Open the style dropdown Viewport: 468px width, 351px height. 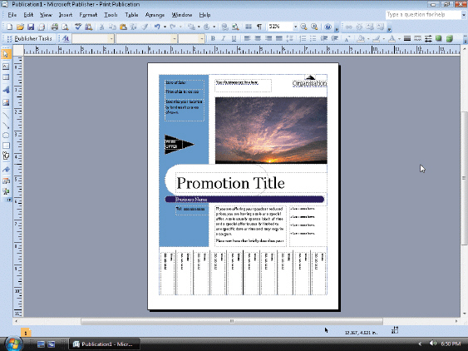point(111,38)
